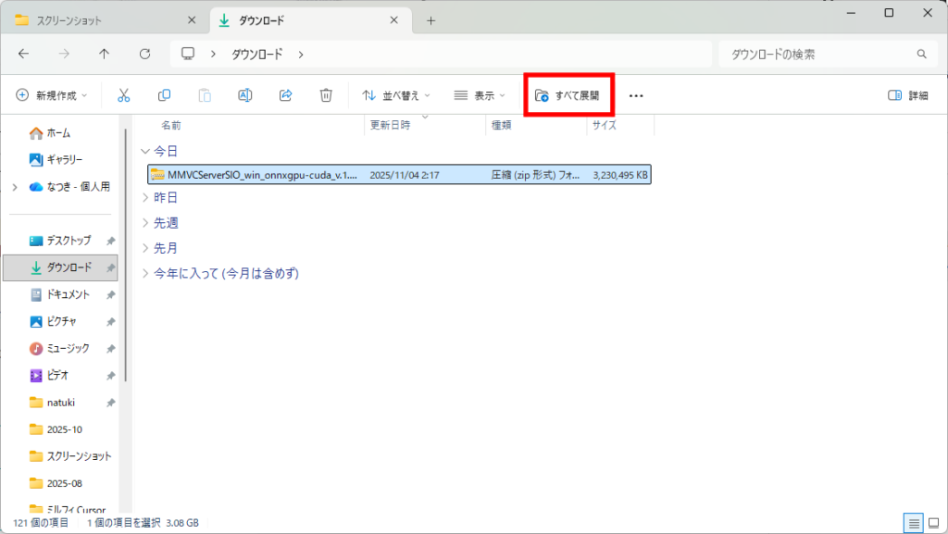Viewport: 948px width, 534px height.
Task: Switch to large icons view in status bar
Action: coord(933,523)
